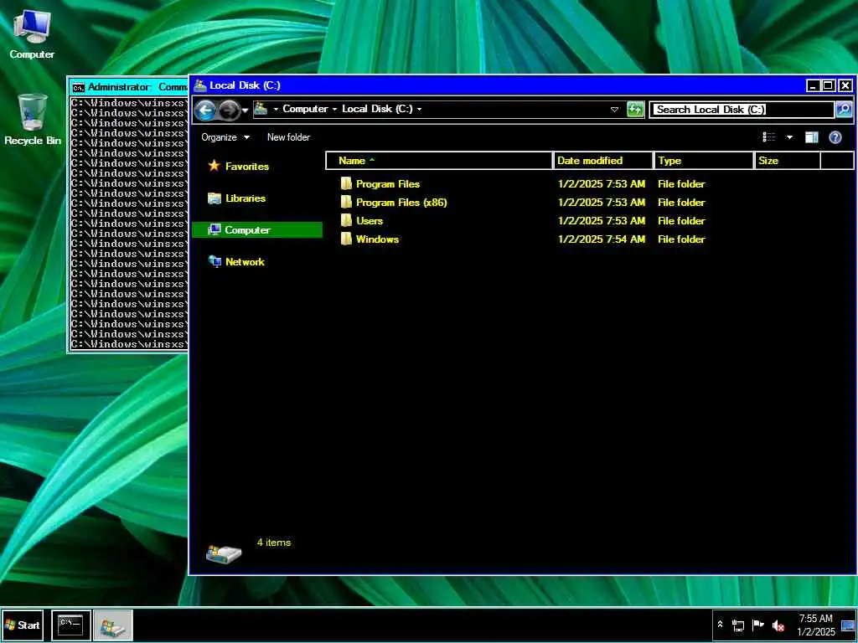This screenshot has height=643, width=858.
Task: Click Explorer title bar drive icon
Action: pos(200,85)
